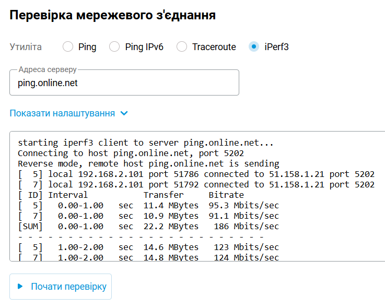The image size is (385, 308).
Task: Click the SUM row with 186 Mbits/sec
Action: point(148,227)
